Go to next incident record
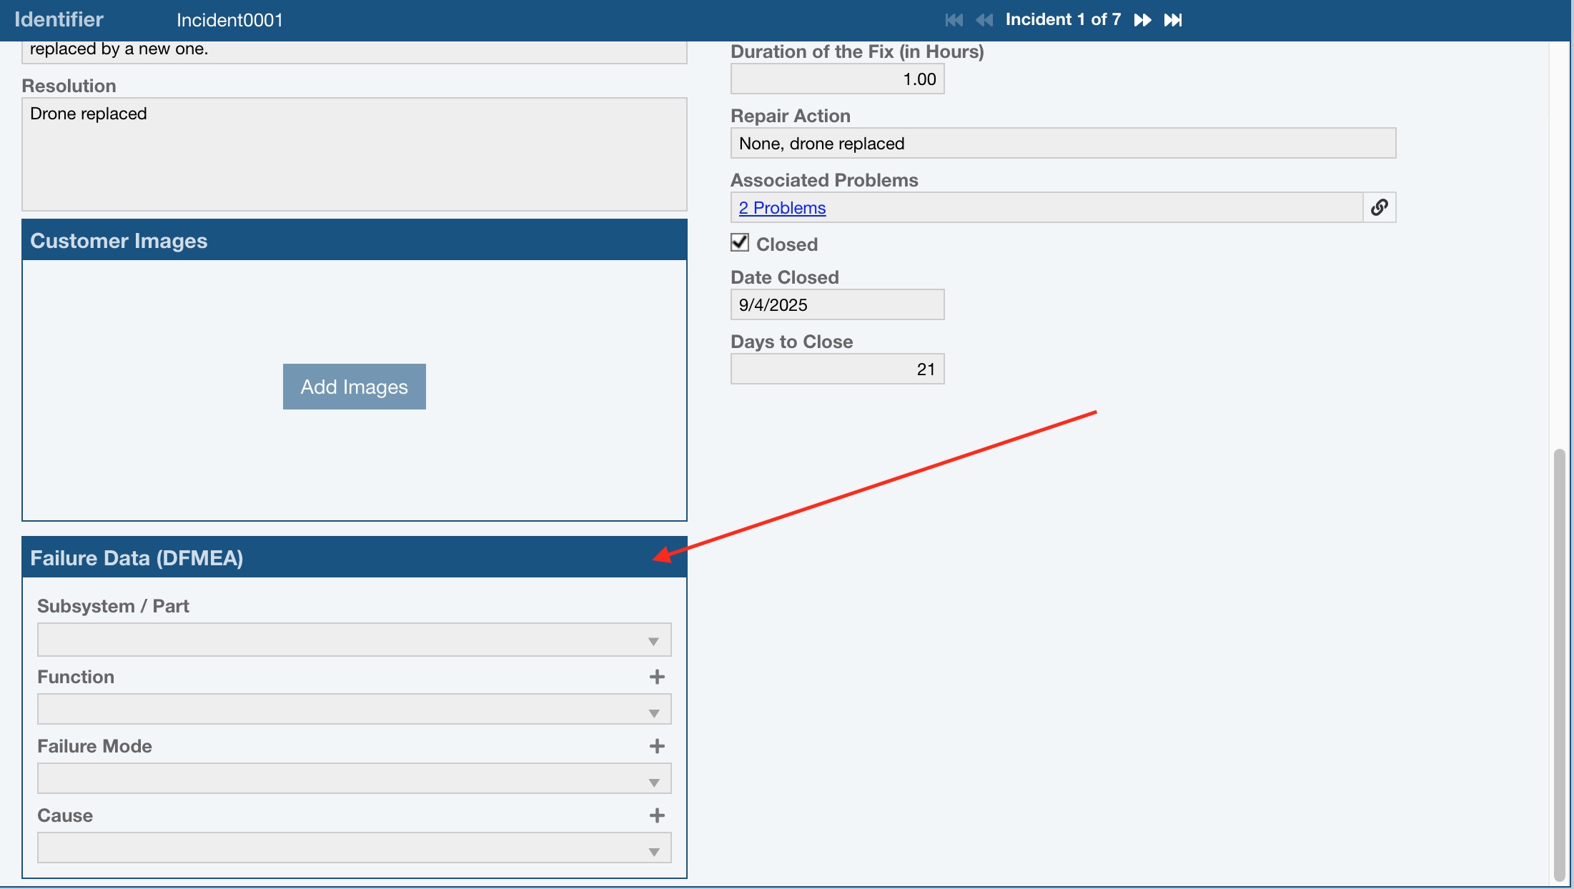This screenshot has width=1574, height=889. click(1142, 20)
